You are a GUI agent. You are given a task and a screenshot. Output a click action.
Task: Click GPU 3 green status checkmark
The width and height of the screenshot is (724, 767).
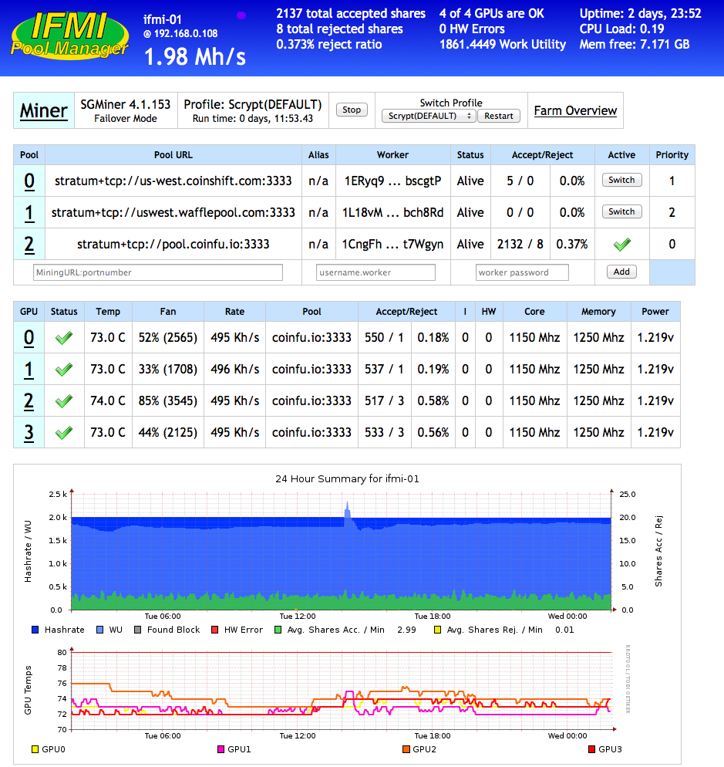(64, 432)
